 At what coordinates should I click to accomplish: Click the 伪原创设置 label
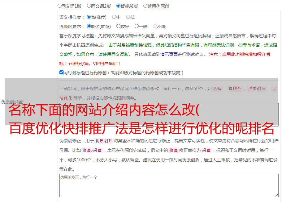coord(12,102)
